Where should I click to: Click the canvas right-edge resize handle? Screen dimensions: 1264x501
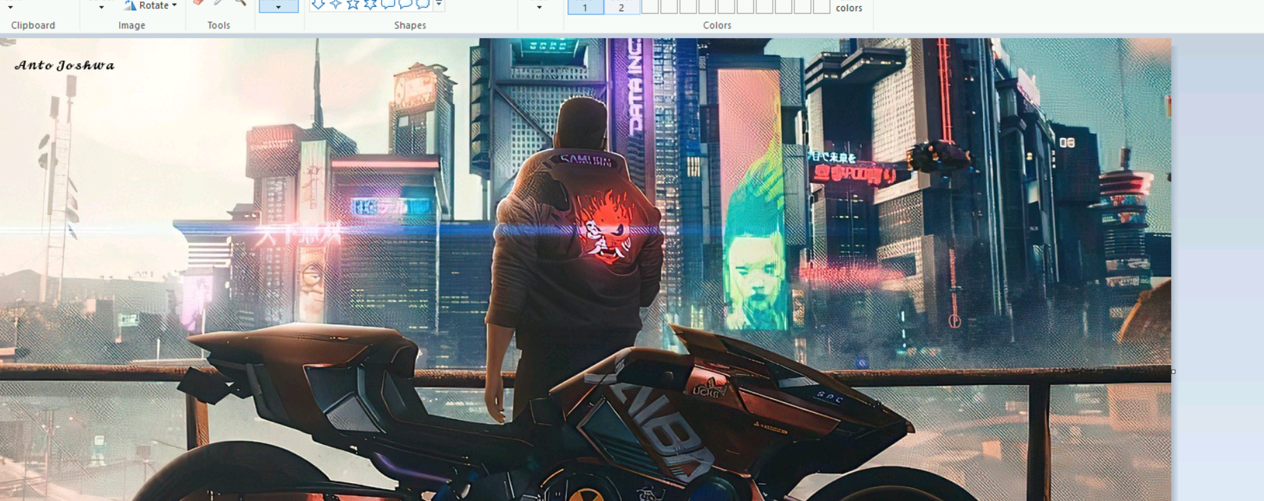point(1173,371)
